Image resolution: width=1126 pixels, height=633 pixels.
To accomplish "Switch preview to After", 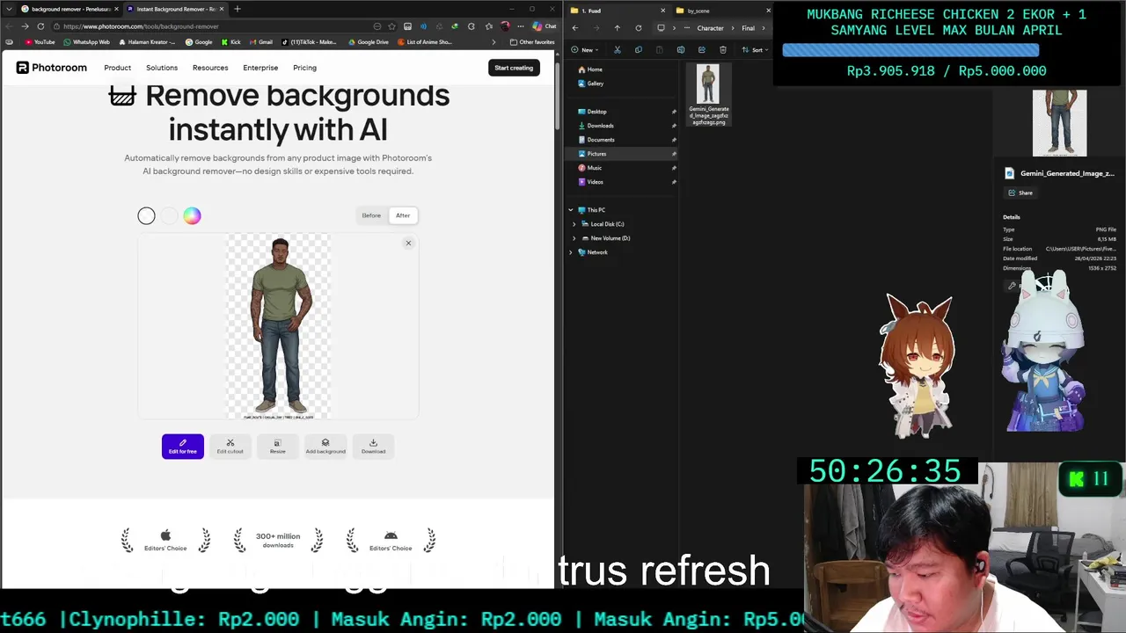I will click(403, 215).
